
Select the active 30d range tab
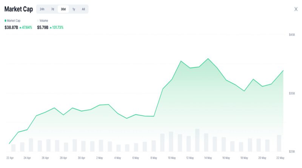63,9
